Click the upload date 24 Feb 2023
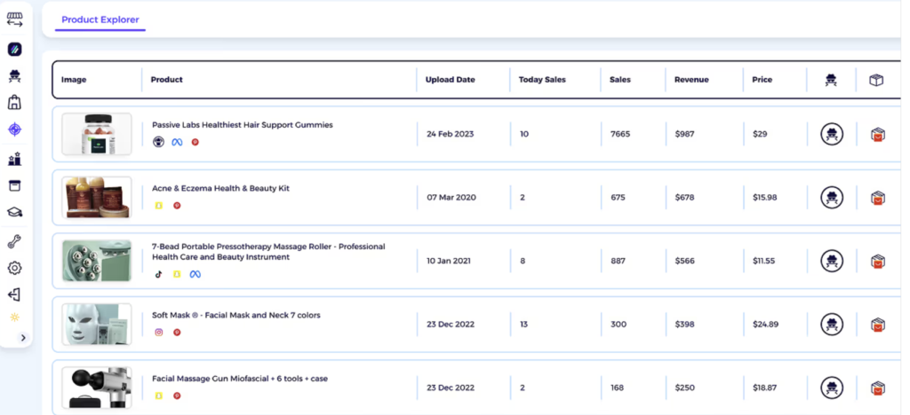The height and width of the screenshot is (415, 910). (451, 134)
